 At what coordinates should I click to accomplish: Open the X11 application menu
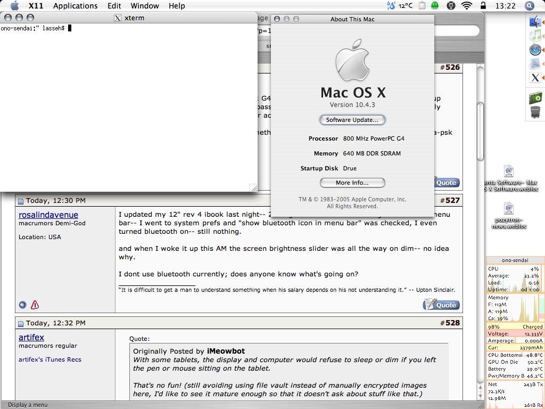point(36,5)
